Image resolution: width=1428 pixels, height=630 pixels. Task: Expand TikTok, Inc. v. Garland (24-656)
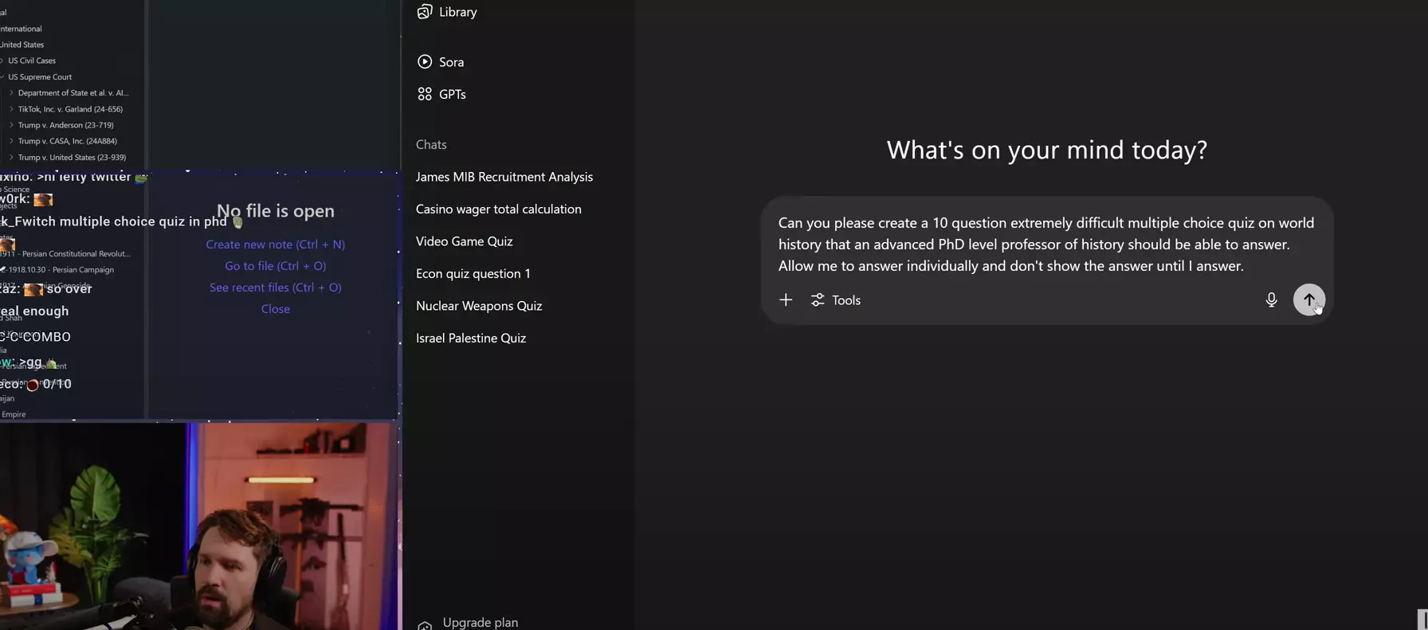tap(70, 109)
